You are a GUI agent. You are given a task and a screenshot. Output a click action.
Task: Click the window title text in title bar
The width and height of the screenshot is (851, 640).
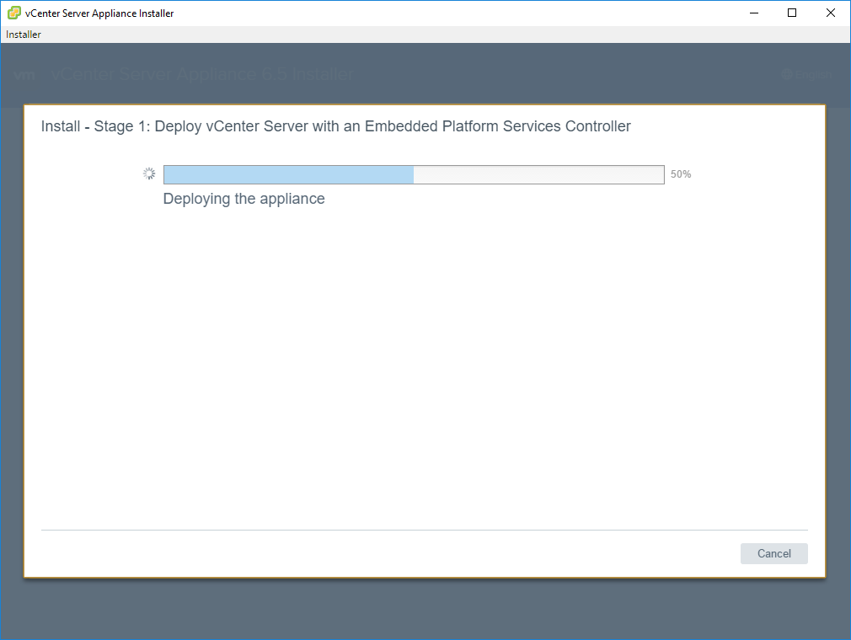99,13
